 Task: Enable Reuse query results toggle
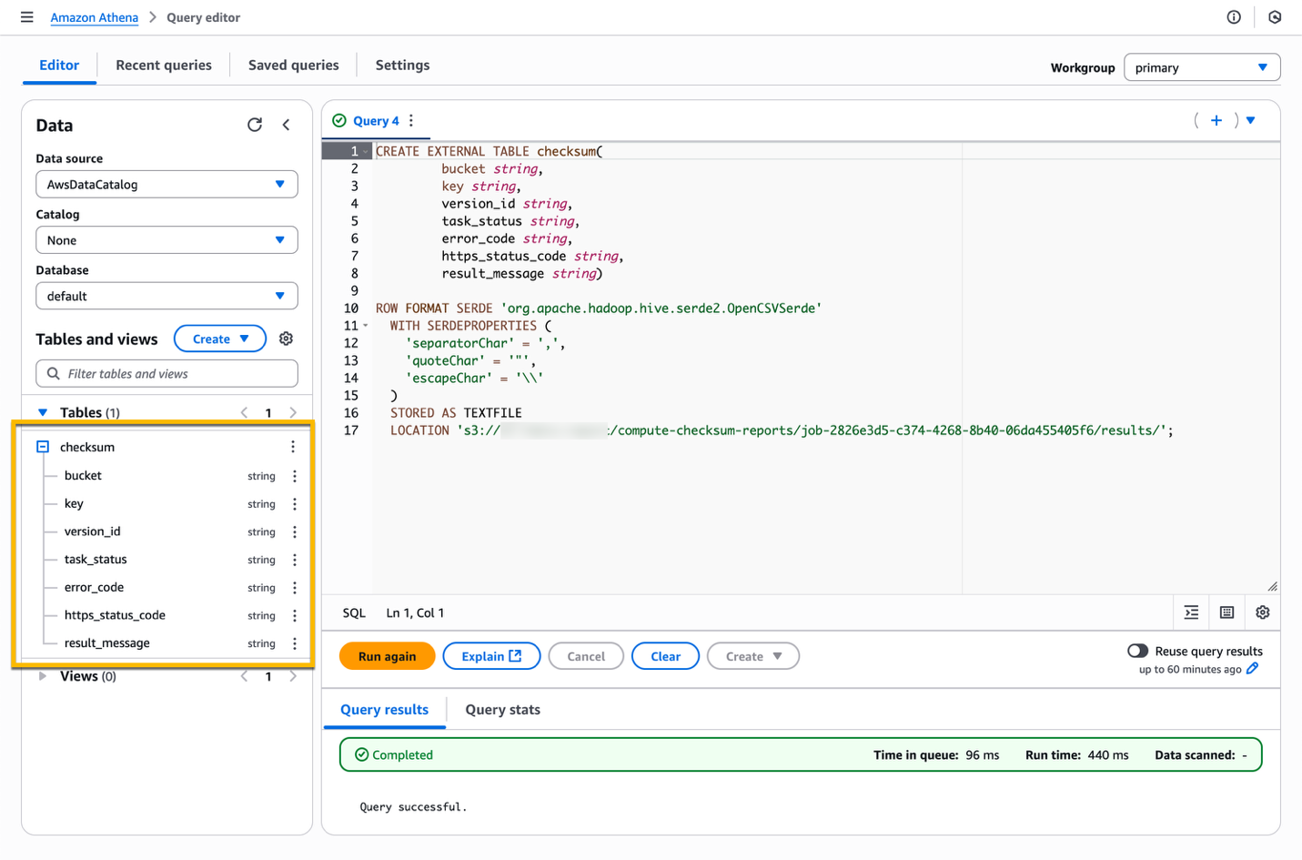tap(1137, 651)
